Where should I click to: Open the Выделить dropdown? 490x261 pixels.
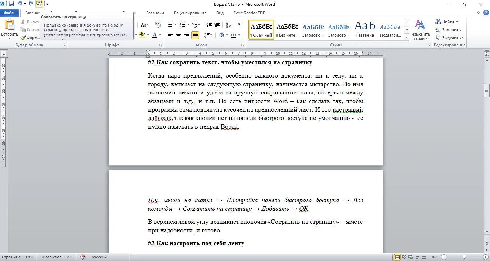[x=450, y=38]
